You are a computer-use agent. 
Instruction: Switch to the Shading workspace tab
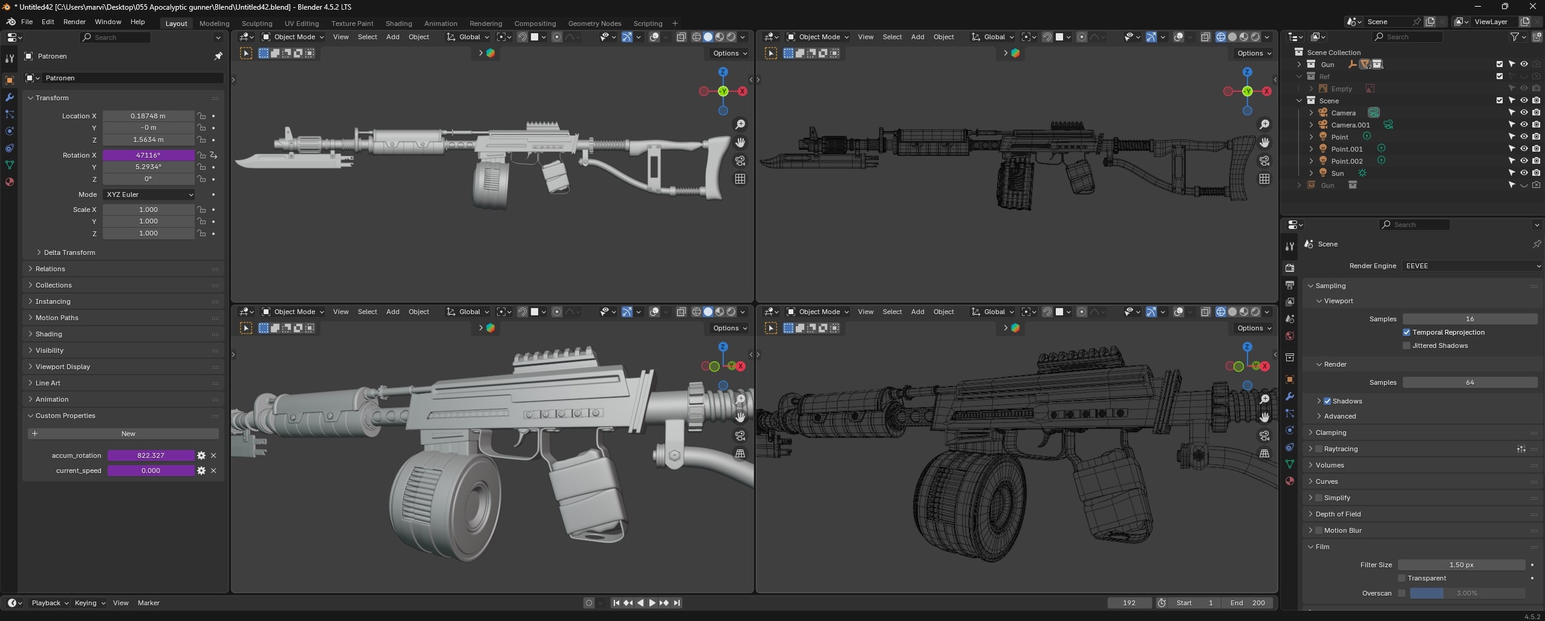point(398,24)
